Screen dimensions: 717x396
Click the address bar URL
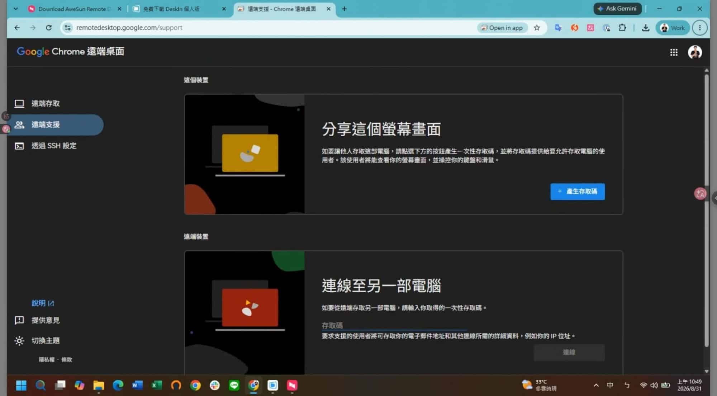[129, 28]
